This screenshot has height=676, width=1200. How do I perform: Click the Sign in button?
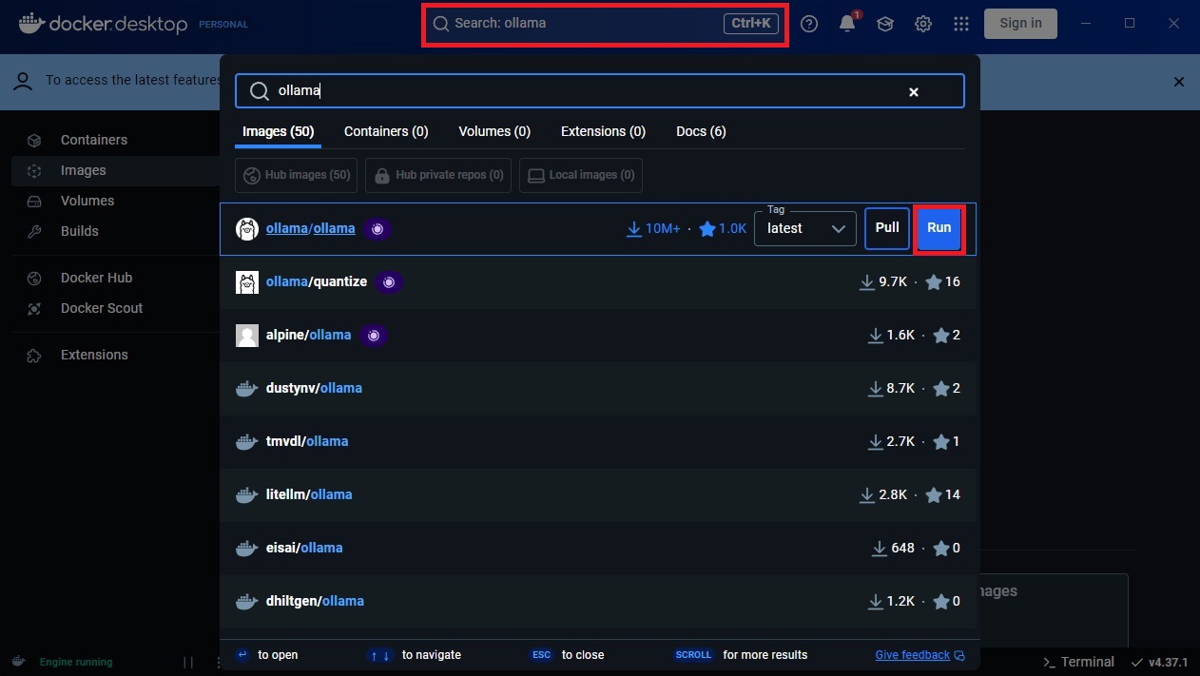[1020, 24]
